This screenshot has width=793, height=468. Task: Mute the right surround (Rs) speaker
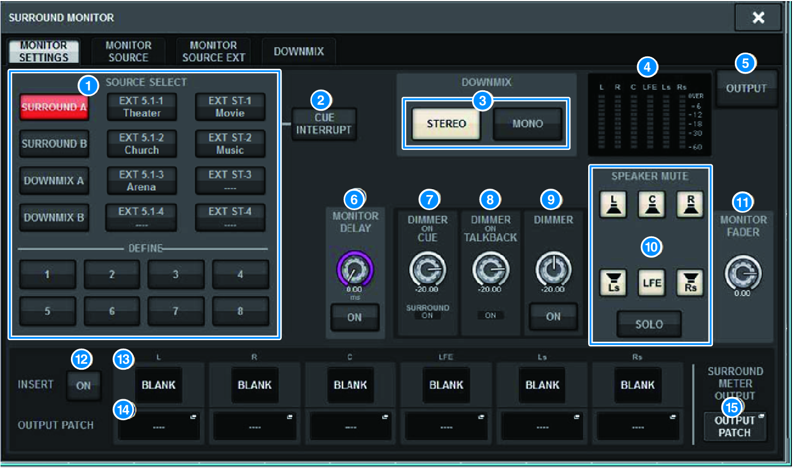pos(690,283)
